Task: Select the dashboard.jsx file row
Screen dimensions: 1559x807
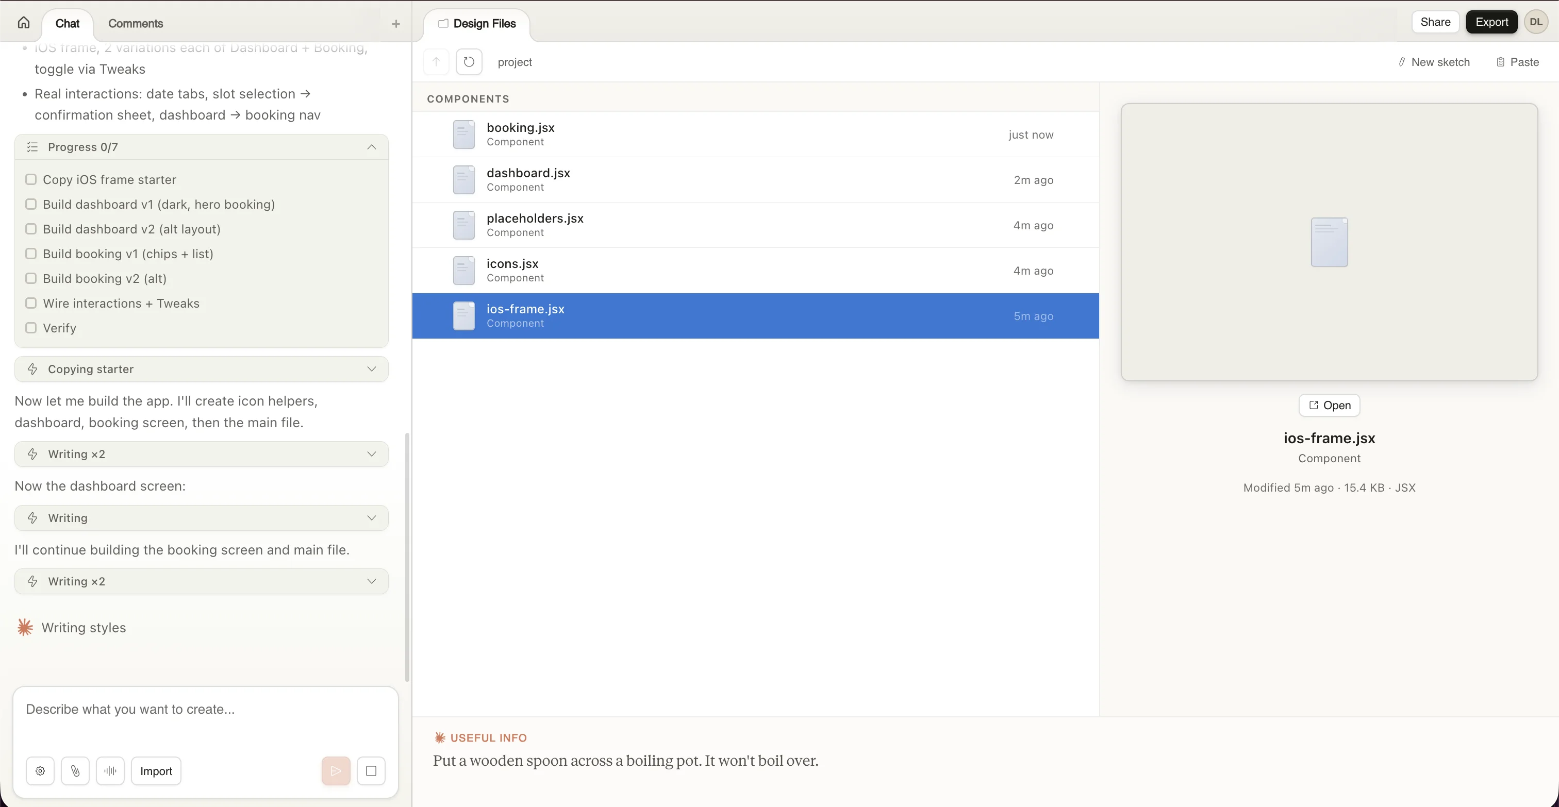Action: [x=755, y=180]
